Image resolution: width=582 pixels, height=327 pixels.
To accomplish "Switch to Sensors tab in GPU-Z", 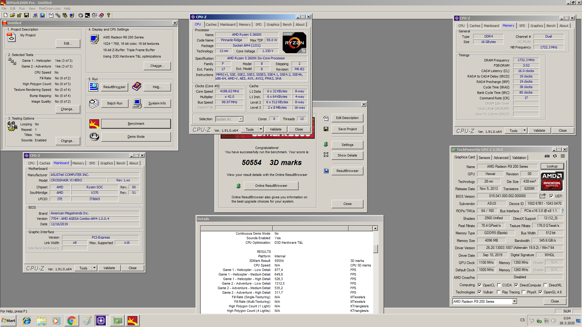I will pos(484,158).
